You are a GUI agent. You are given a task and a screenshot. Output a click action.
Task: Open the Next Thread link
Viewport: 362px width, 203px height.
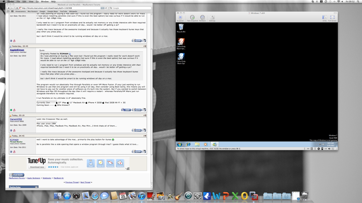point(85,182)
